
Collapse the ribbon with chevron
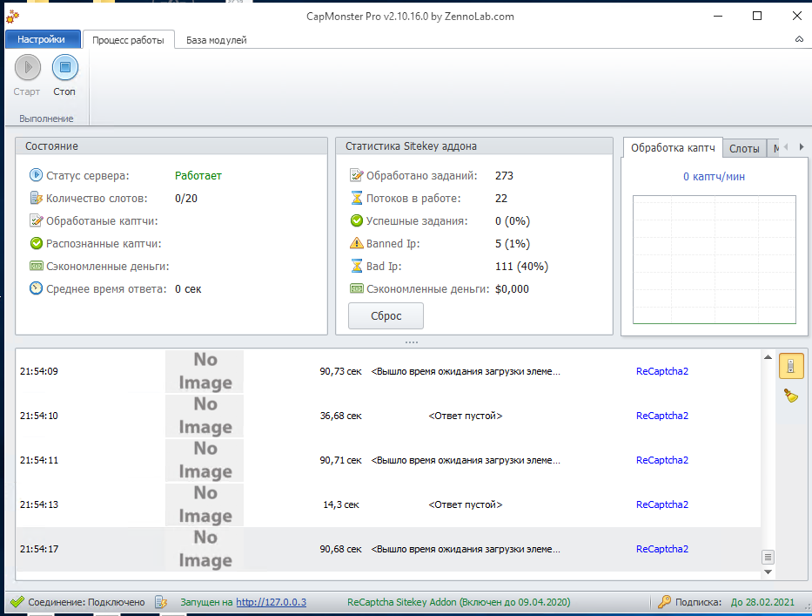[799, 39]
